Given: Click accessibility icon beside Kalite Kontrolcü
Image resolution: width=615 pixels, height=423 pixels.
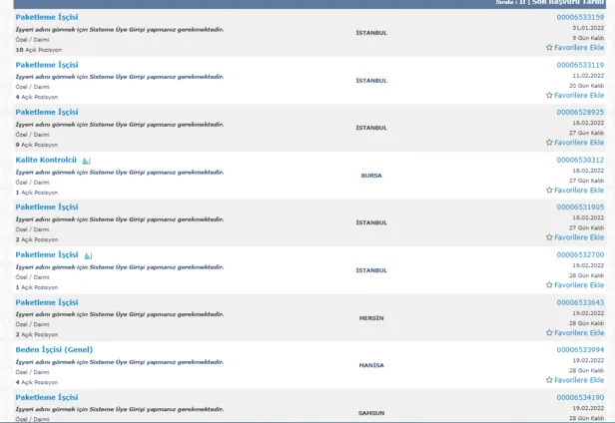Looking at the screenshot, I should click(x=87, y=160).
